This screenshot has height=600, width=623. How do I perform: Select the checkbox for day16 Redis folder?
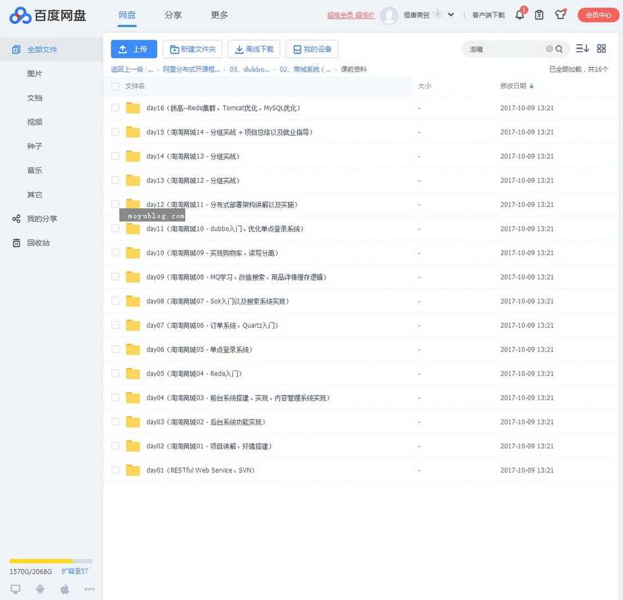coord(115,107)
